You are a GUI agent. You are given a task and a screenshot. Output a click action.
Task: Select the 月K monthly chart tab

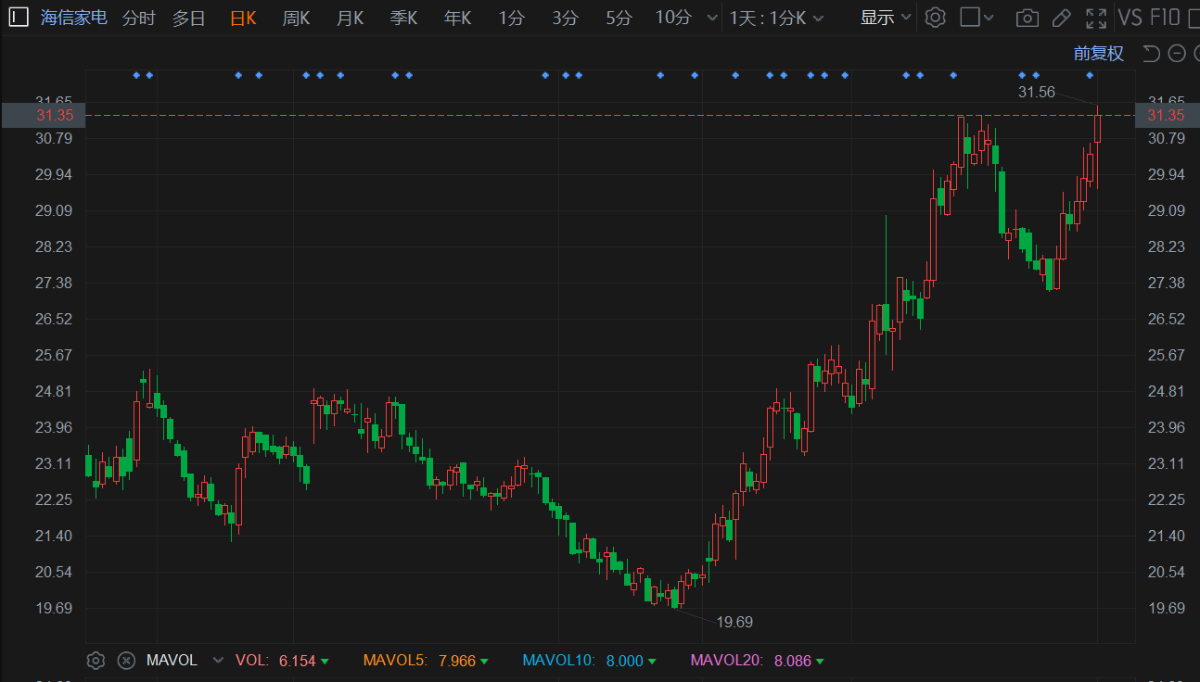pos(350,18)
